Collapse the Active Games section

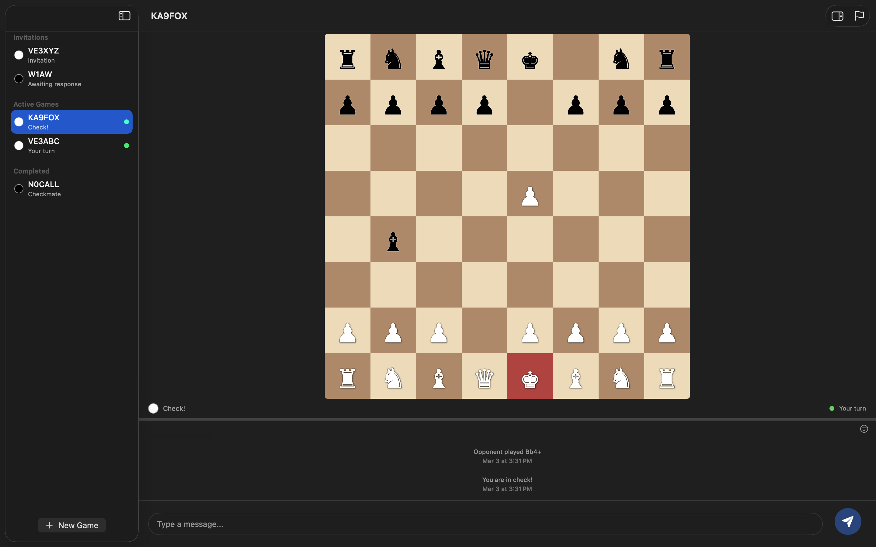coord(36,104)
